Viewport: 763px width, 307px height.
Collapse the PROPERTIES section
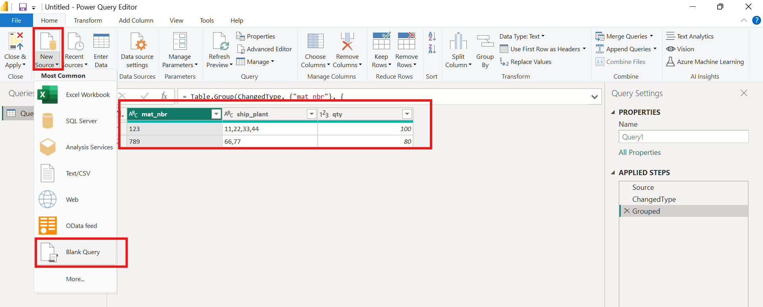(613, 112)
